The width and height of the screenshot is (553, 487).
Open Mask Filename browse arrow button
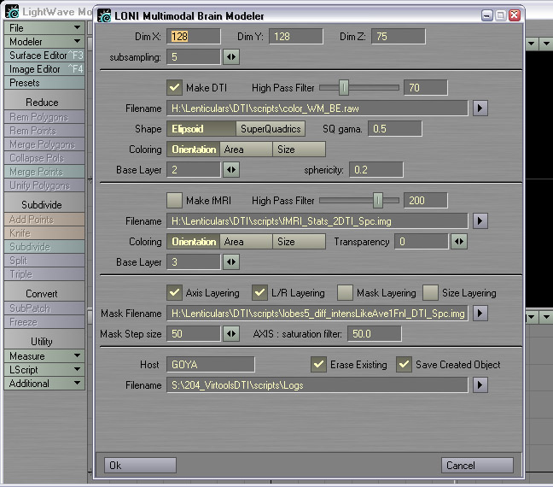click(x=480, y=314)
